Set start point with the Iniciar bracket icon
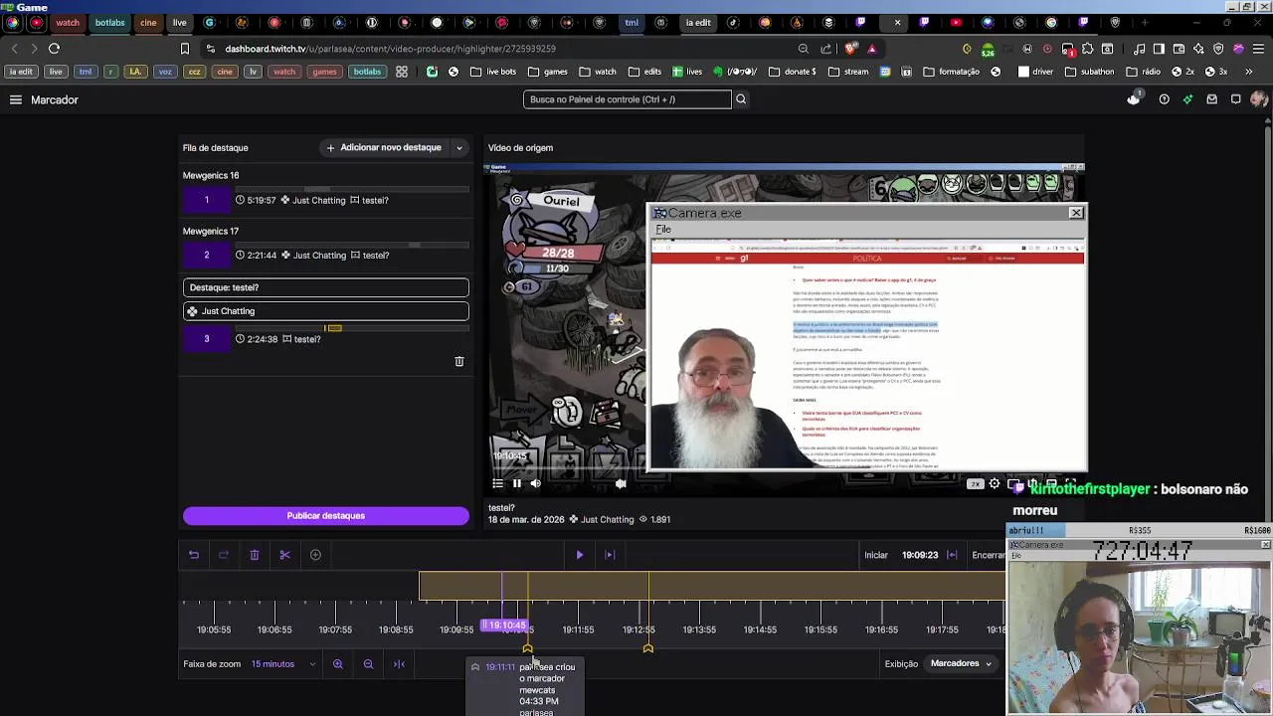 (x=952, y=555)
